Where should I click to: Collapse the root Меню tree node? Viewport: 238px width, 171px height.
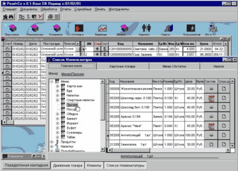52,82
